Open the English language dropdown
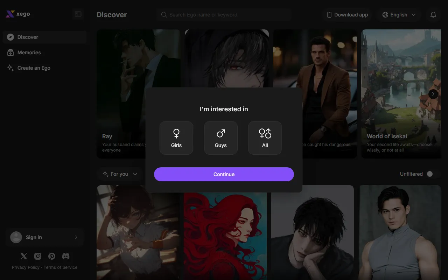The height and width of the screenshot is (280, 448). 399,15
